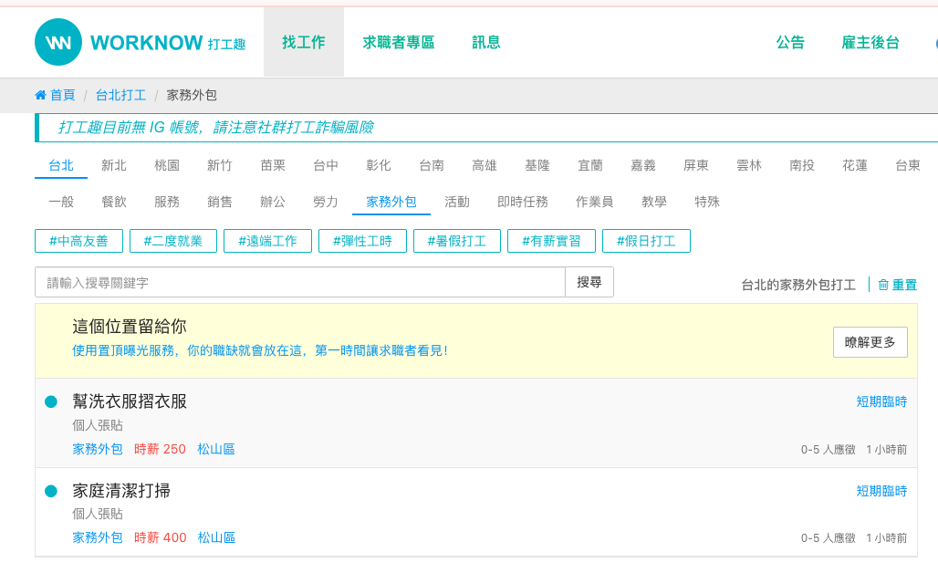This screenshot has width=938, height=573.
Task: Click 台北打工 breadcrumb link
Action: pyautogui.click(x=120, y=95)
